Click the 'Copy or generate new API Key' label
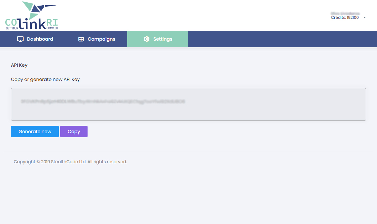The image size is (377, 224). 45,79
